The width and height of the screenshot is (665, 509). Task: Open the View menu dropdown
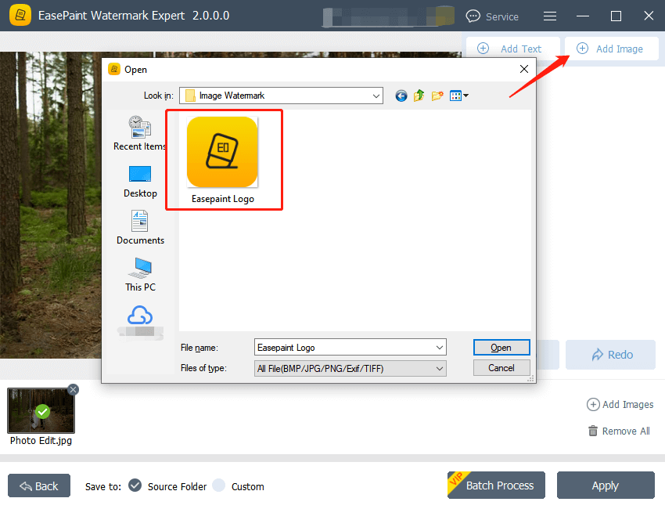coord(459,96)
